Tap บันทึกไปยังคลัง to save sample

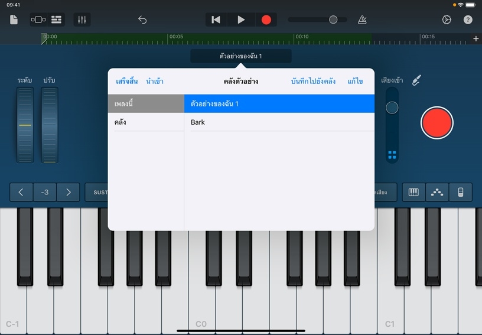click(313, 81)
